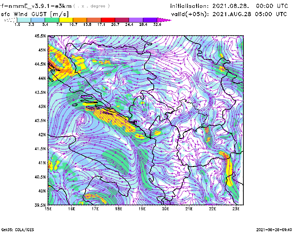The image size is (300, 232).
Task: Click the legend value 7.9
Action: pos(59,24)
